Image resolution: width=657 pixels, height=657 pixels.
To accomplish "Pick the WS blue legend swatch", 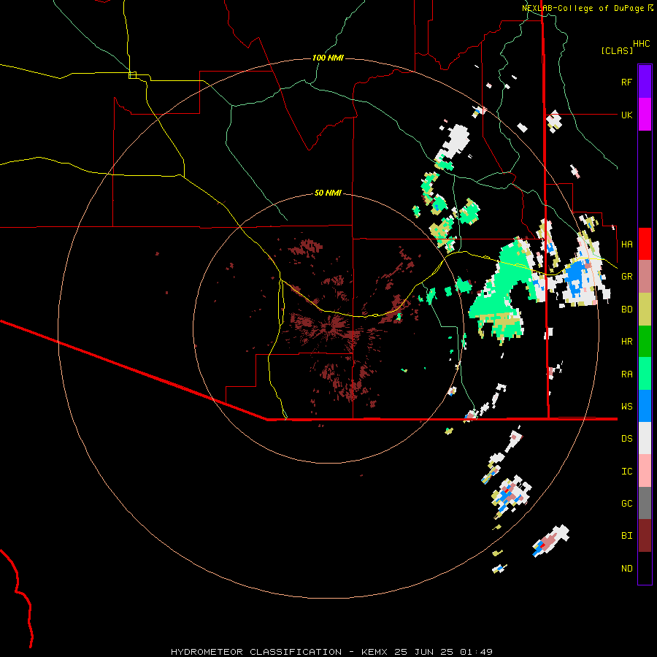I will click(x=645, y=406).
